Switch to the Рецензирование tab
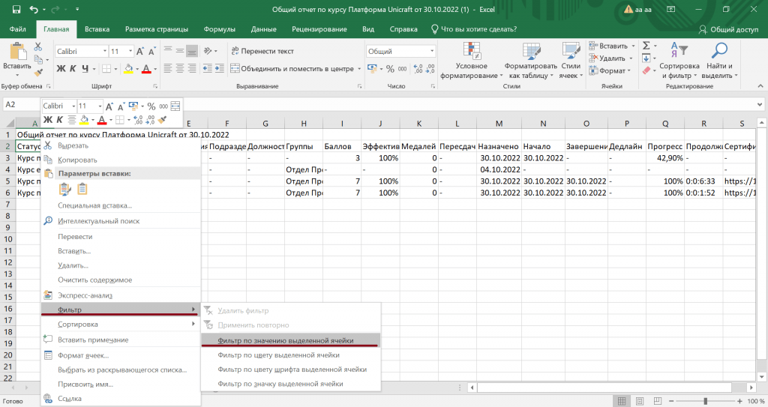Screen dimensions: 768x407 (x=319, y=29)
